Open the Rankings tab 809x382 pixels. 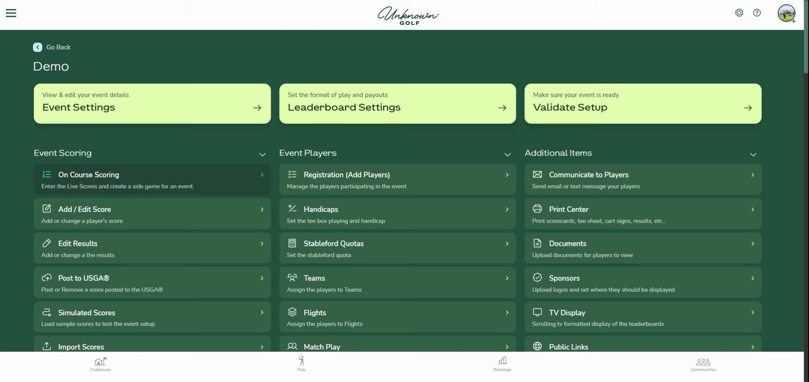503,364
